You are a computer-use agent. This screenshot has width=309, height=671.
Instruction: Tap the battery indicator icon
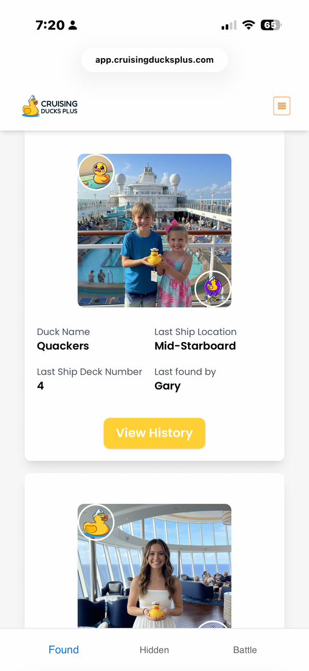(x=271, y=25)
